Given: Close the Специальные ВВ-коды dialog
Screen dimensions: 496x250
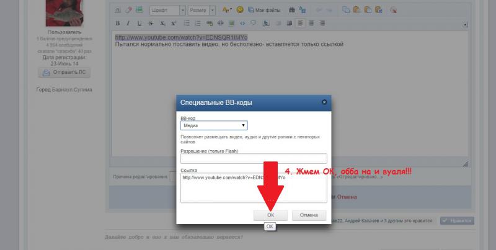Looking at the screenshot, I should coord(324,102).
